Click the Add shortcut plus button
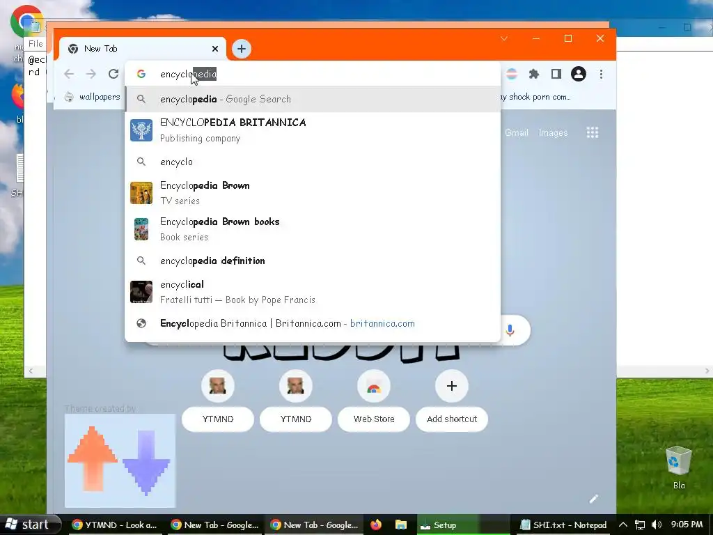The height and width of the screenshot is (535, 713). coord(452,386)
